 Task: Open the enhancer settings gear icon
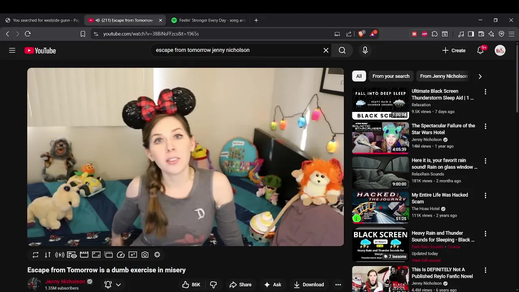tap(157, 255)
